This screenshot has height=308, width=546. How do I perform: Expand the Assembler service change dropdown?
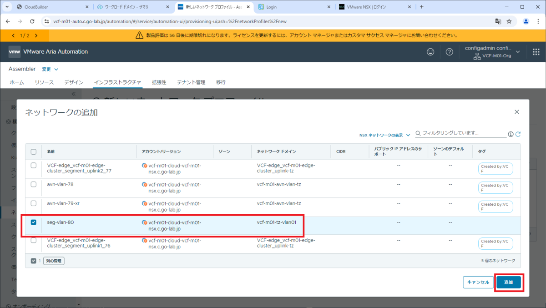(50, 69)
